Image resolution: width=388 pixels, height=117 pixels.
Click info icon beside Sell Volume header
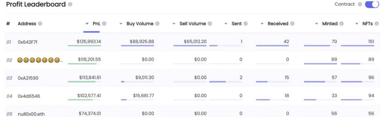(x=210, y=24)
